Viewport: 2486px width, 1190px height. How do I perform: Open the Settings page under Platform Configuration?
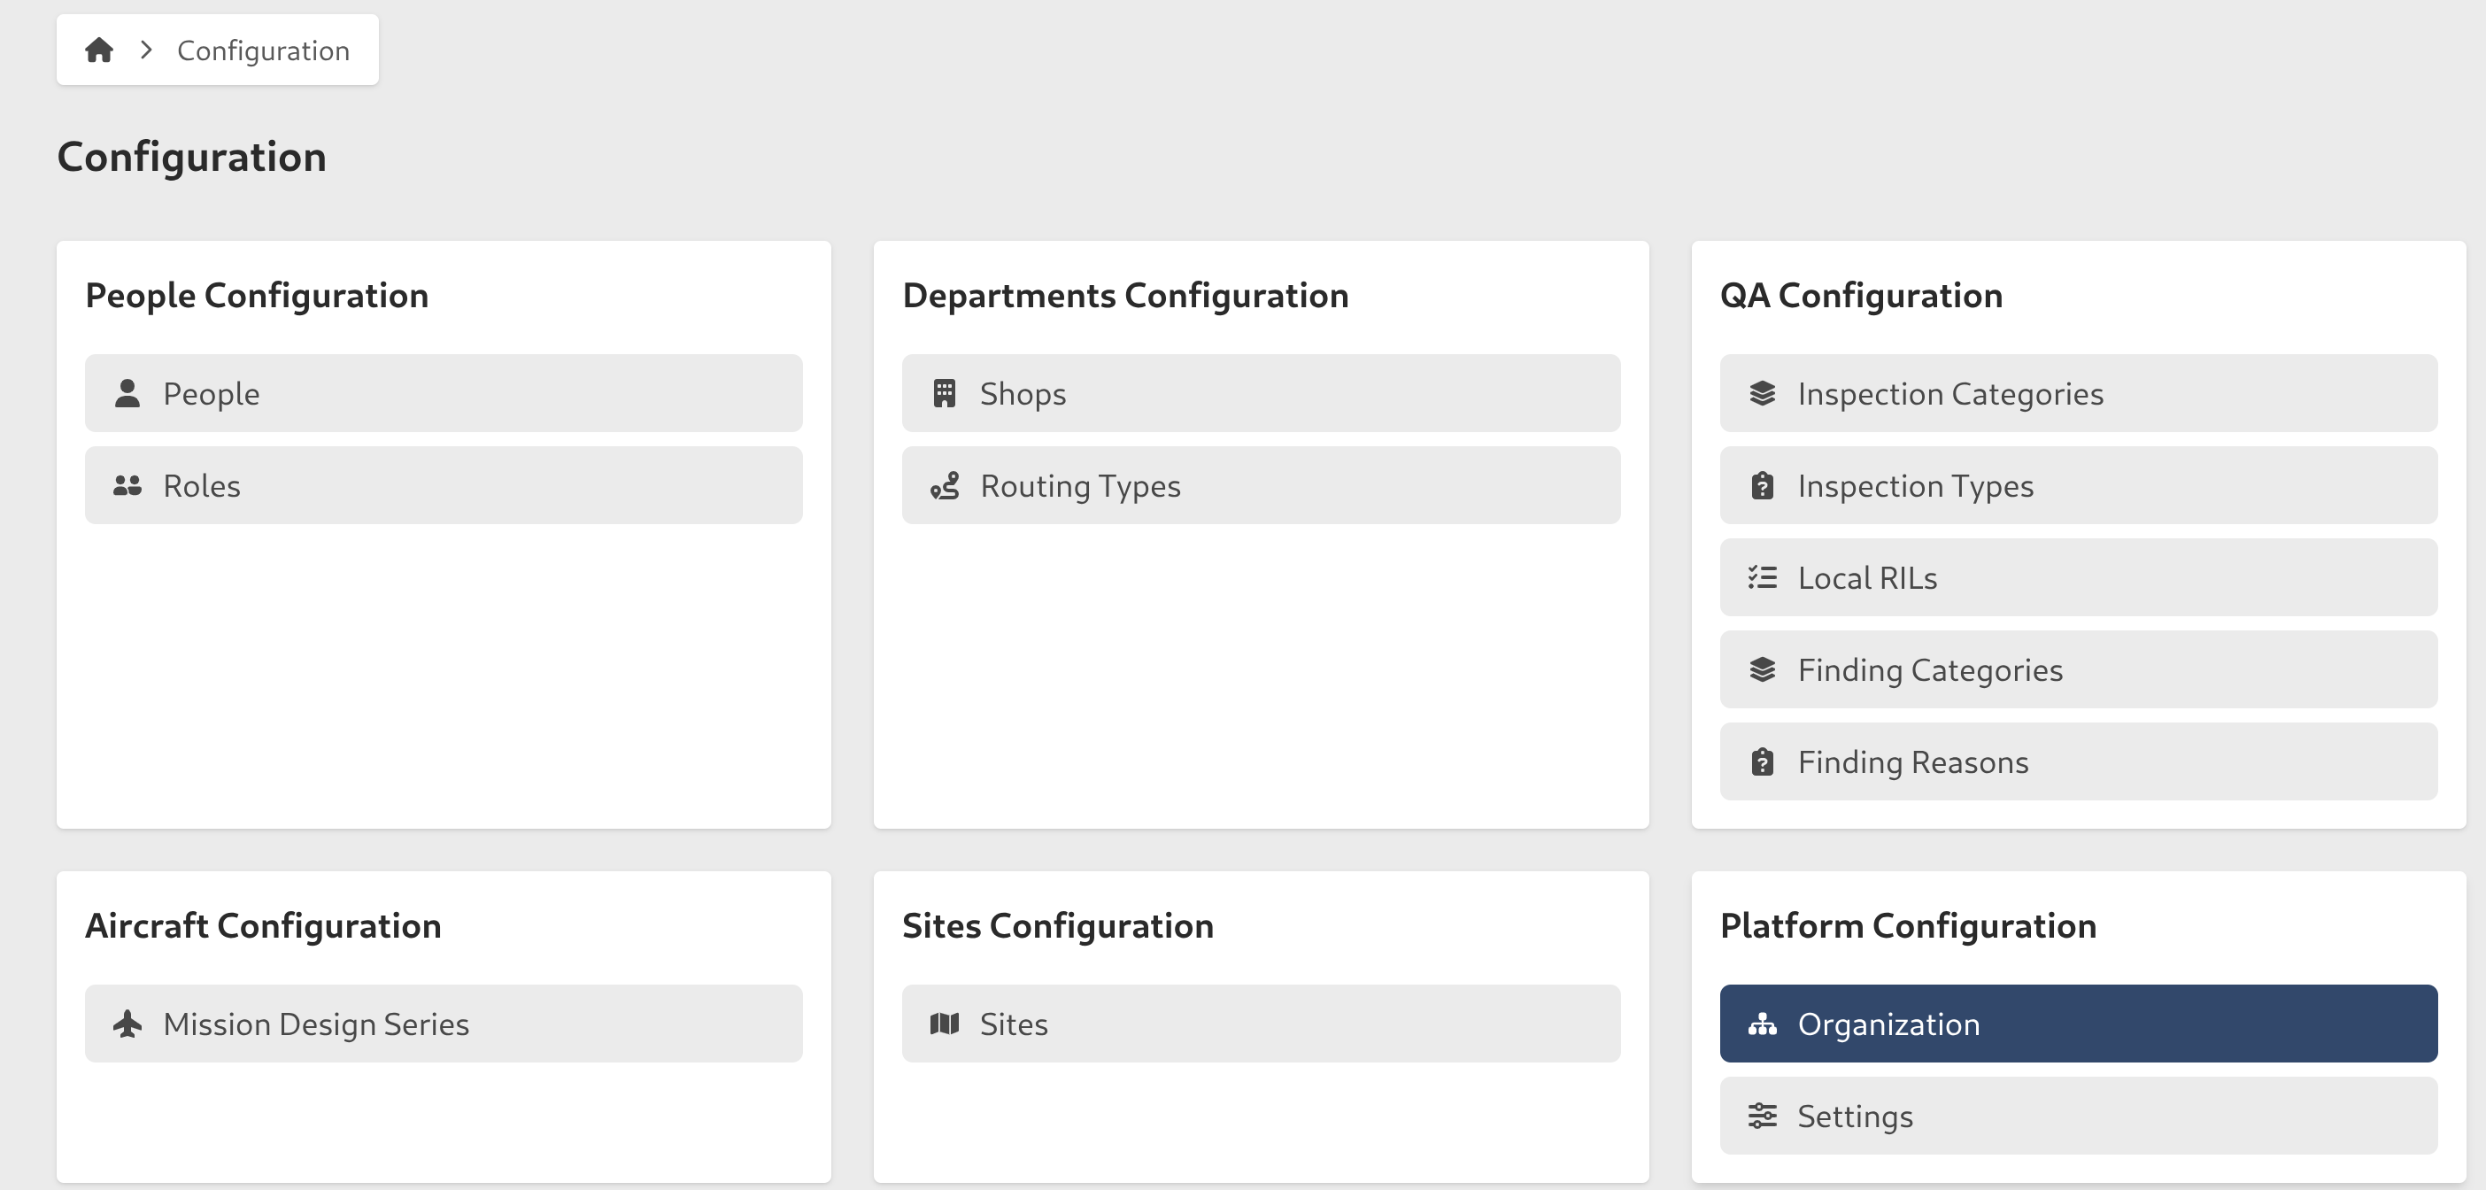2077,1117
